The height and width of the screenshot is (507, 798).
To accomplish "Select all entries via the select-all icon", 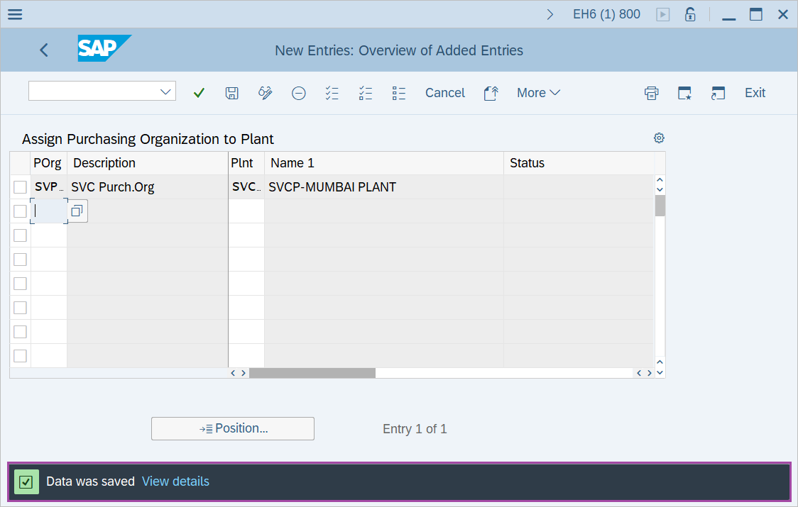I will pos(332,92).
